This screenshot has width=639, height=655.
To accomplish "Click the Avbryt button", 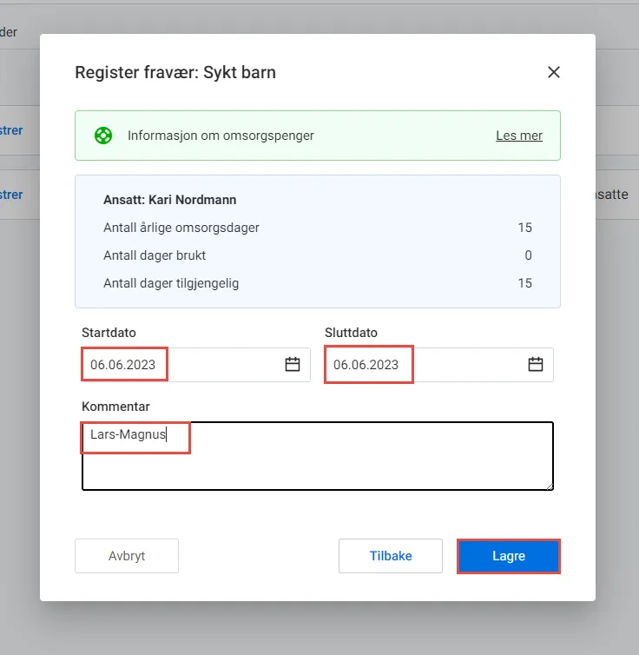I will click(127, 556).
